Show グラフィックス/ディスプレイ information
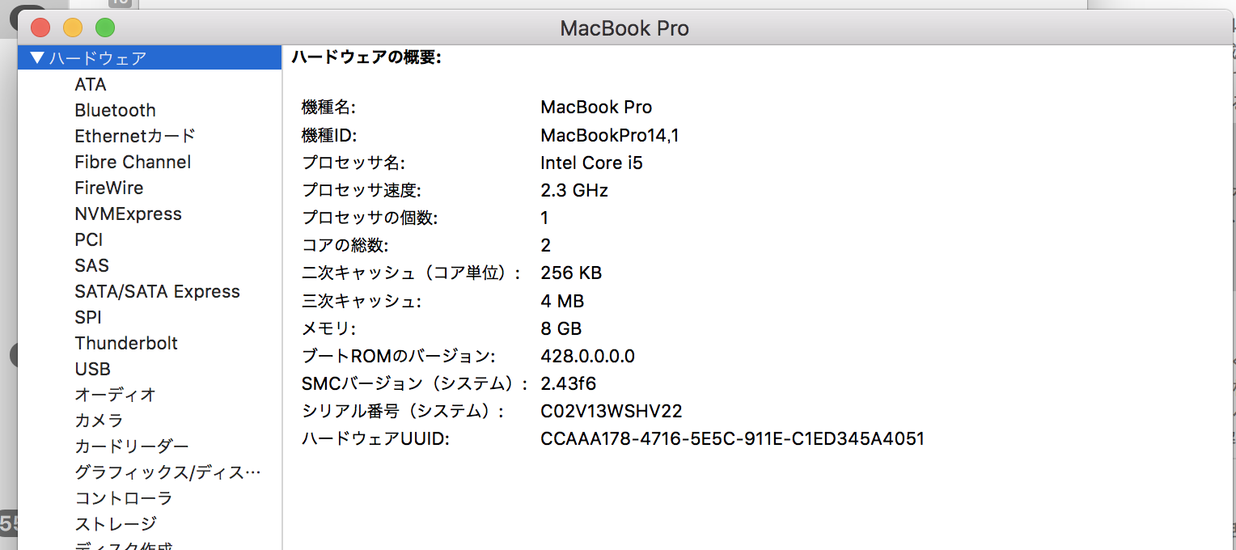Viewport: 1236px width, 550px height. coord(167,472)
